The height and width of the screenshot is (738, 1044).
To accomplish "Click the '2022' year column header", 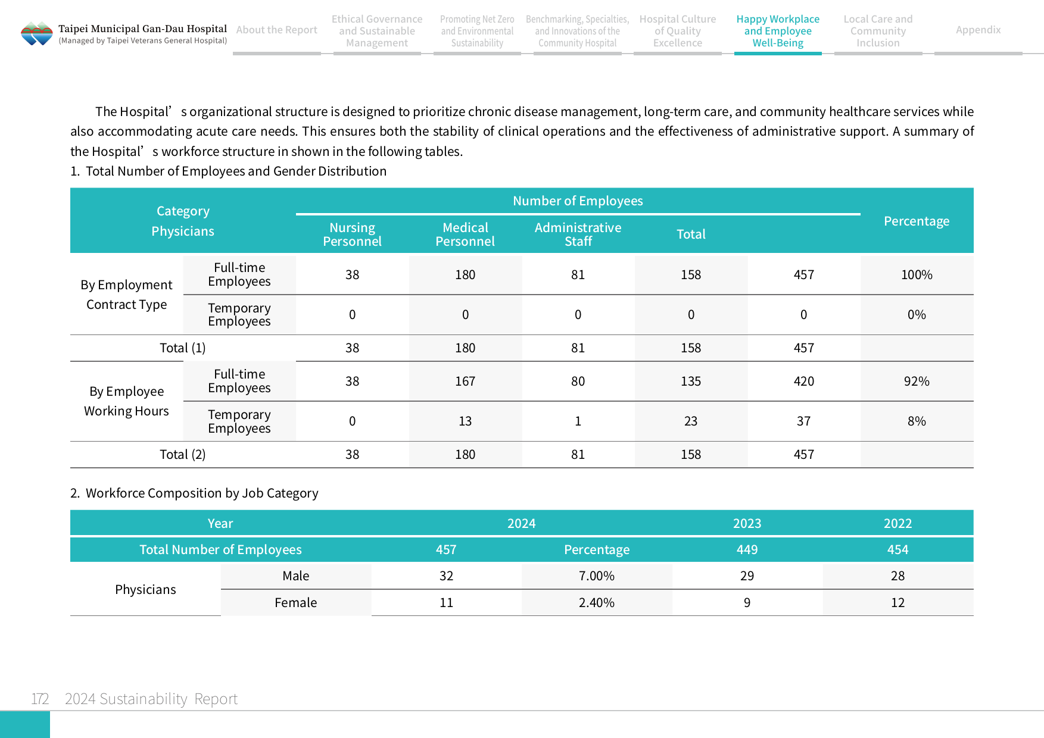I will pos(898,523).
